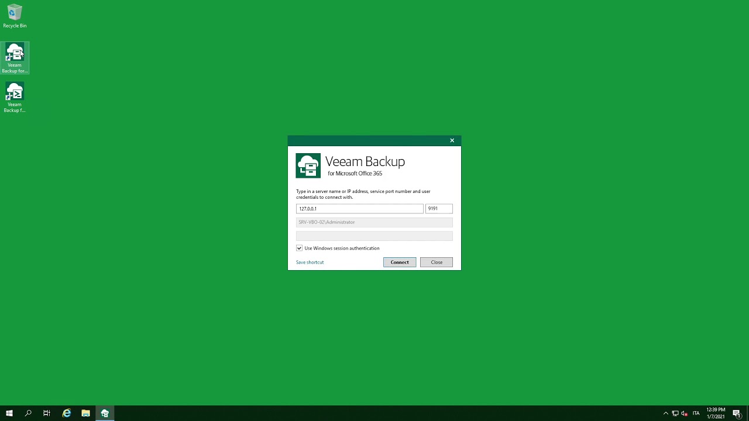Focus the port field showing 9191

coord(439,209)
